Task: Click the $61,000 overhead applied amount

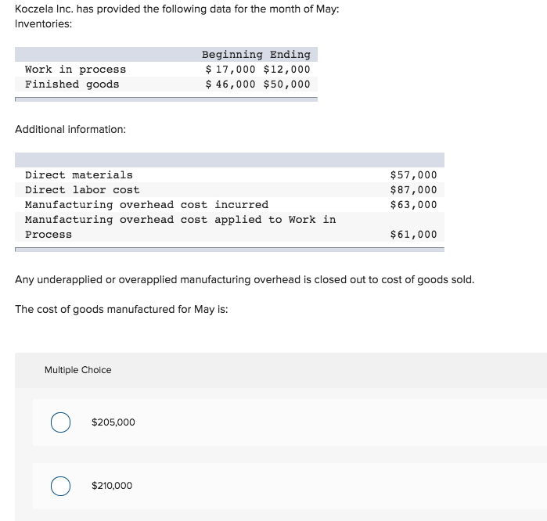Action: [x=413, y=235]
